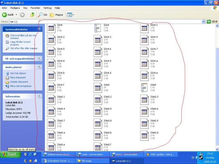Select the S3m0.5 file icon
This screenshot has width=219, height=164.
(x=98, y=112)
